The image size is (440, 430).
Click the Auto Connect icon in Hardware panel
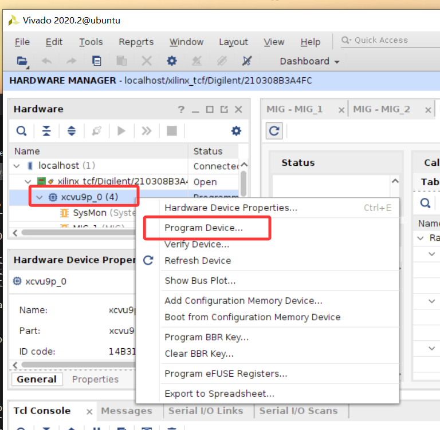click(96, 131)
